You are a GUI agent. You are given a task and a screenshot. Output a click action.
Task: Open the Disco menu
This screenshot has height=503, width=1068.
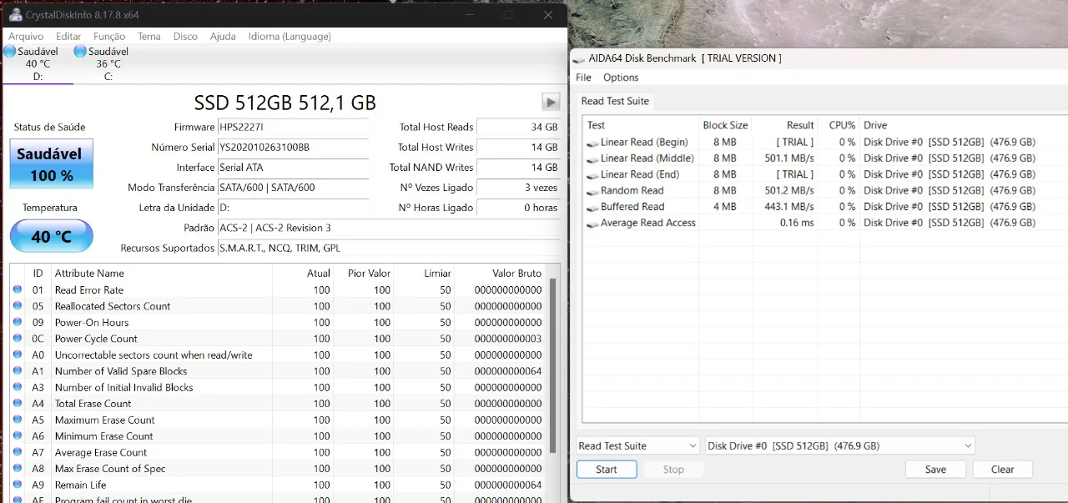(x=185, y=36)
